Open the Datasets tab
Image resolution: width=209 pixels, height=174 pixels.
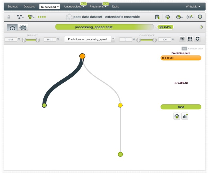click(x=29, y=7)
